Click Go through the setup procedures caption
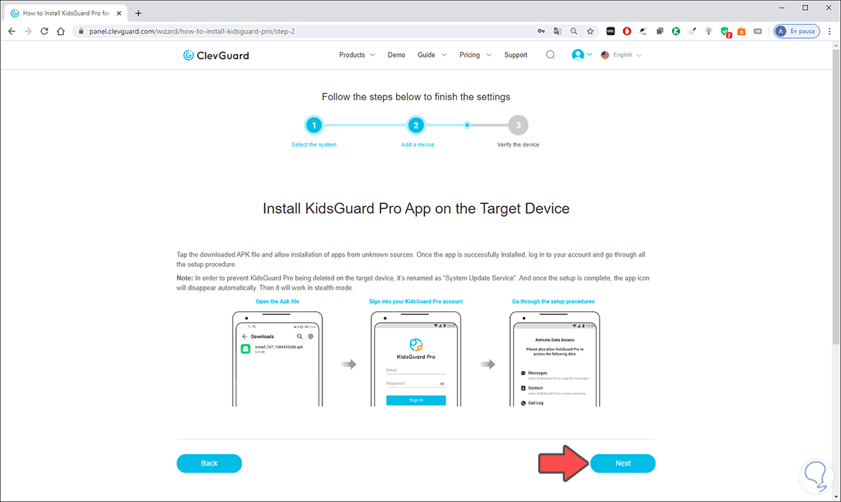Viewport: 841px width, 502px height. pos(553,301)
